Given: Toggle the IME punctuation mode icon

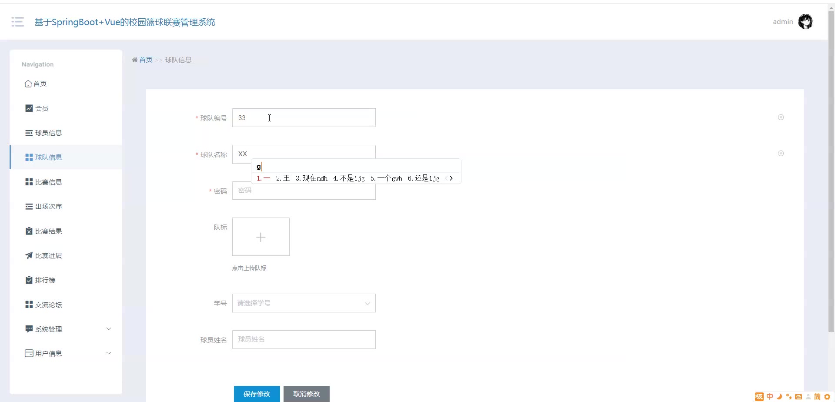Looking at the screenshot, I should pyautogui.click(x=789, y=396).
